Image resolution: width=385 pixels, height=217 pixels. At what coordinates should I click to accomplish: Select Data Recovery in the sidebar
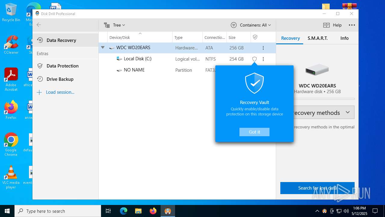(65, 40)
